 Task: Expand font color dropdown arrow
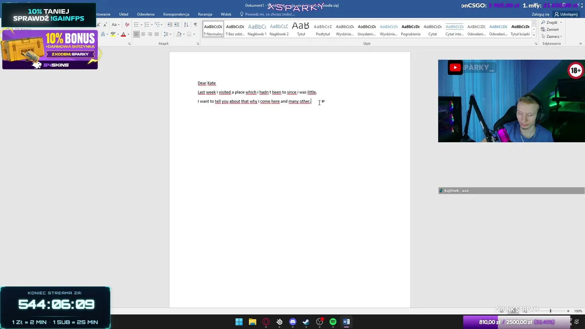pyautogui.click(x=128, y=34)
